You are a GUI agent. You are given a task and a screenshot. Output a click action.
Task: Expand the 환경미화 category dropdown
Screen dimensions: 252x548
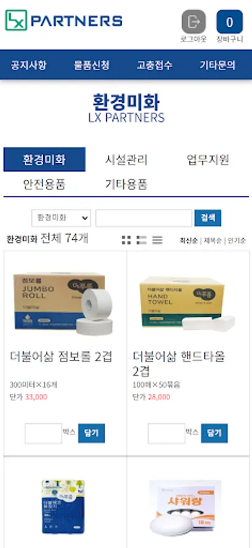click(61, 218)
